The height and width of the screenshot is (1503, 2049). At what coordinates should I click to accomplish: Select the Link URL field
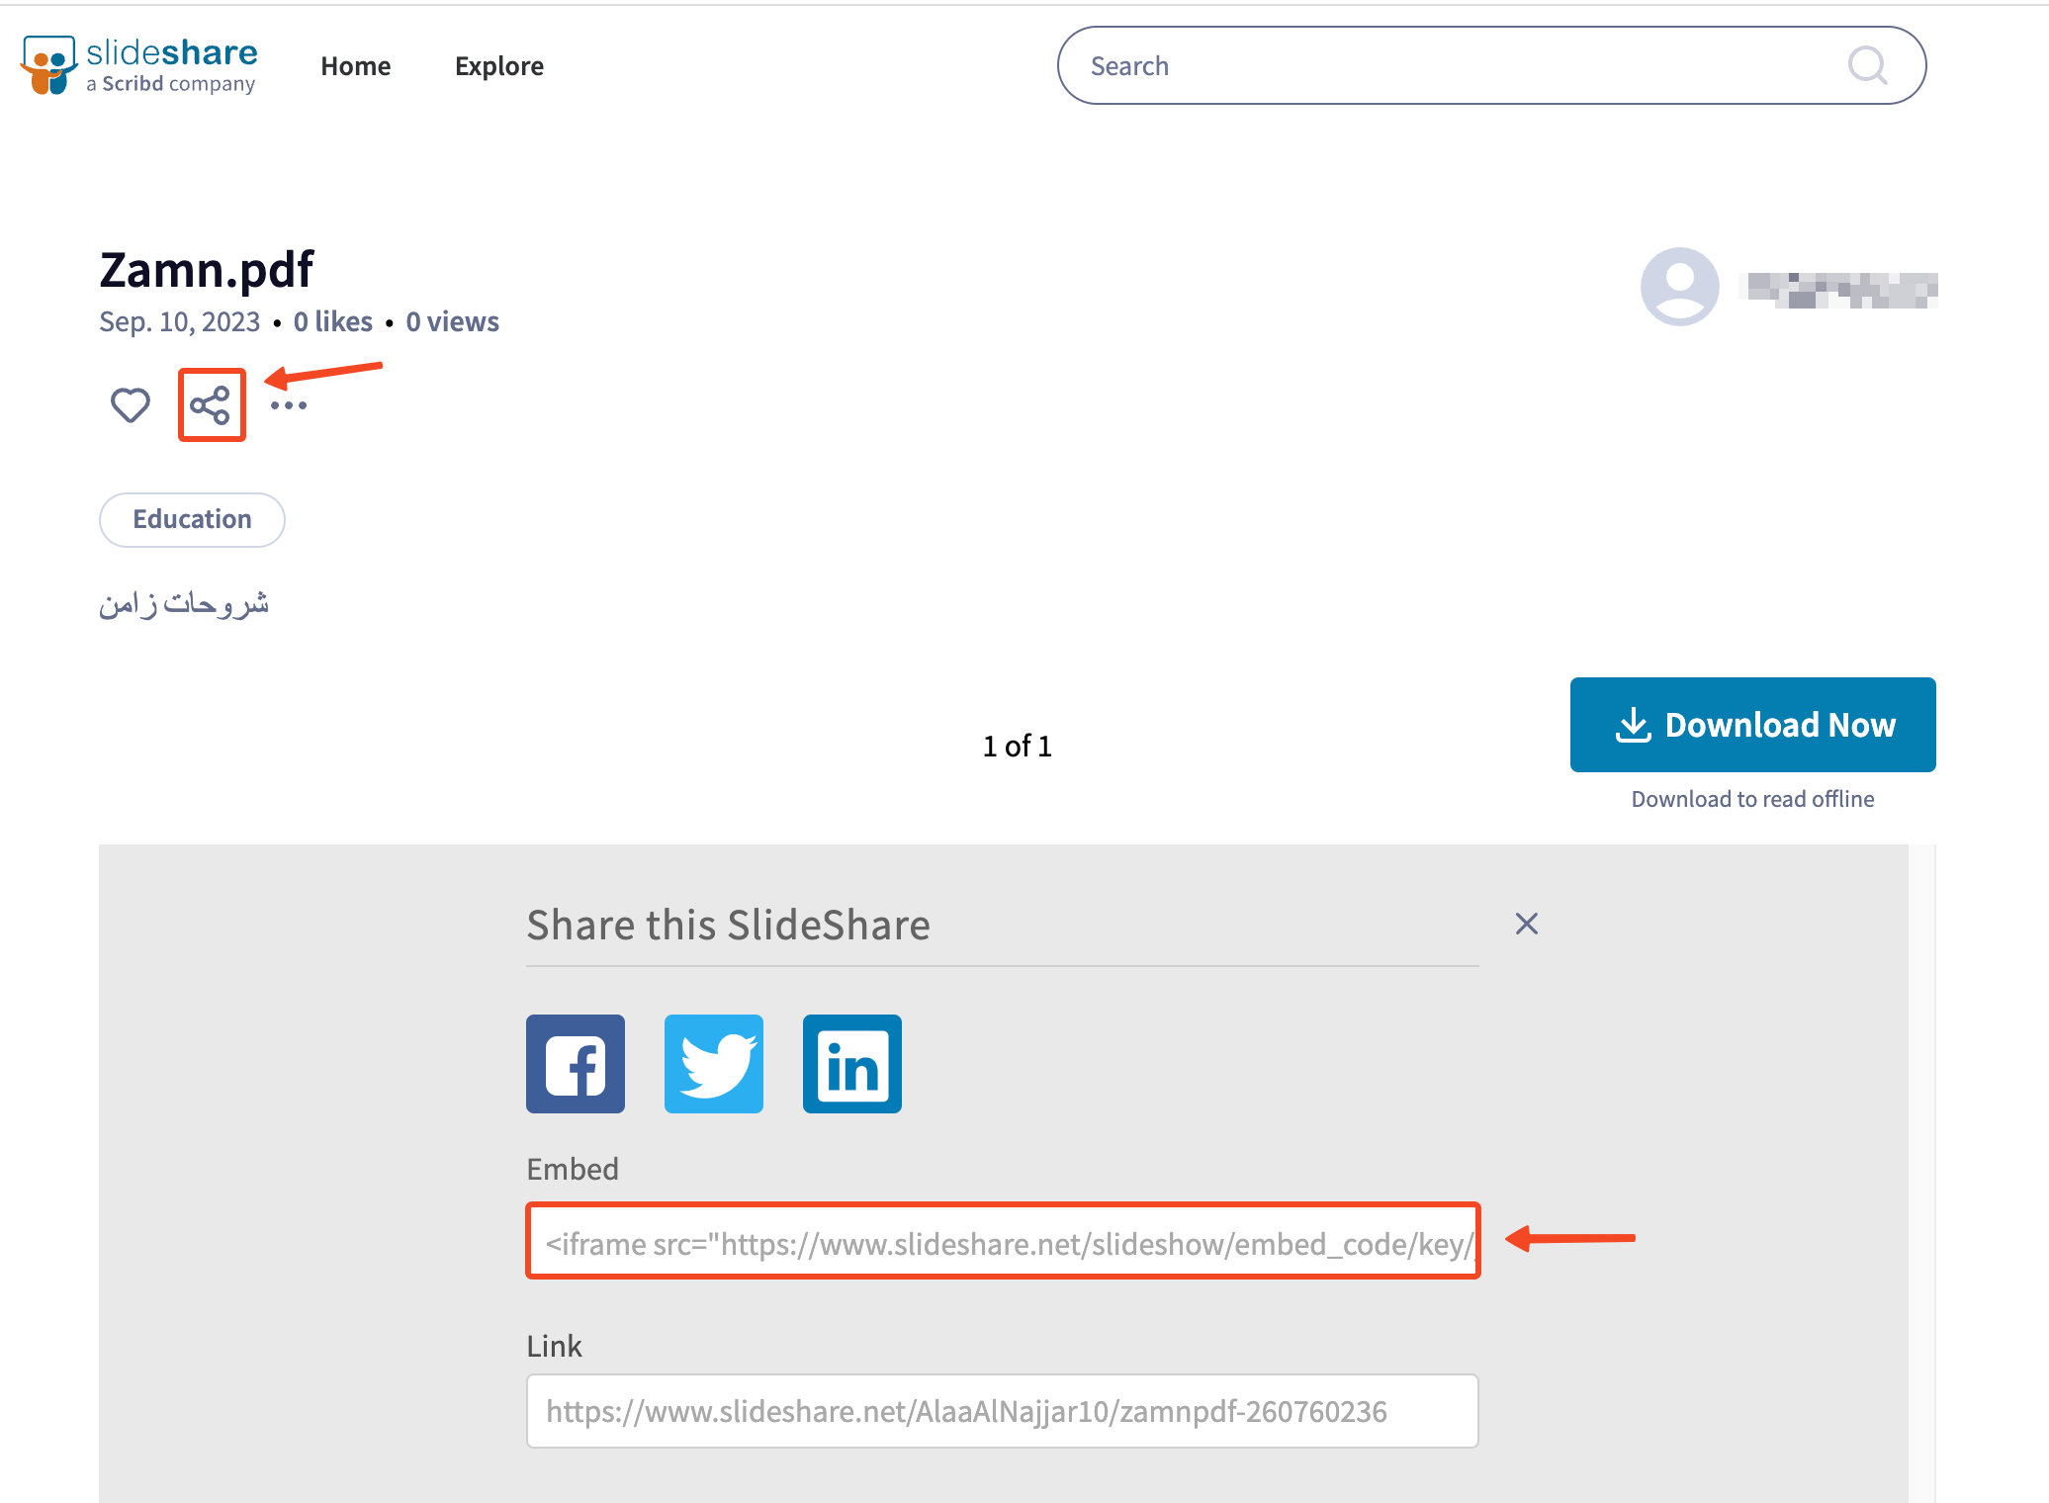click(1003, 1411)
